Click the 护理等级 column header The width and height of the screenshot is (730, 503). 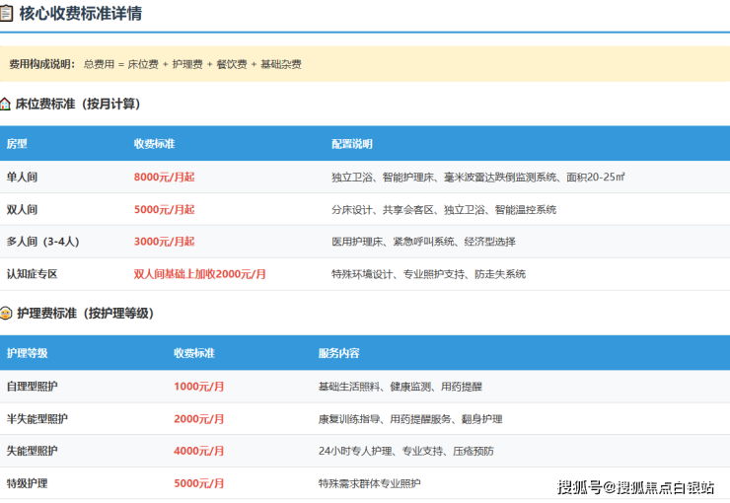[27, 353]
